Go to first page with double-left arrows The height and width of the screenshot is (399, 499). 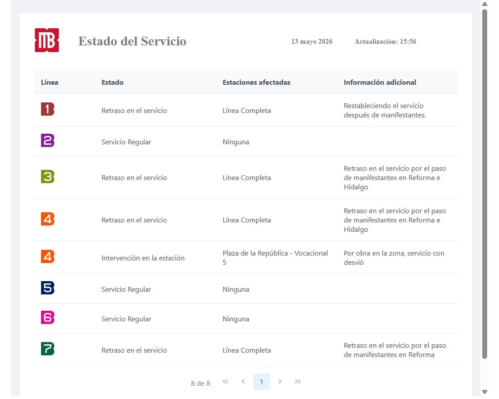[226, 382]
